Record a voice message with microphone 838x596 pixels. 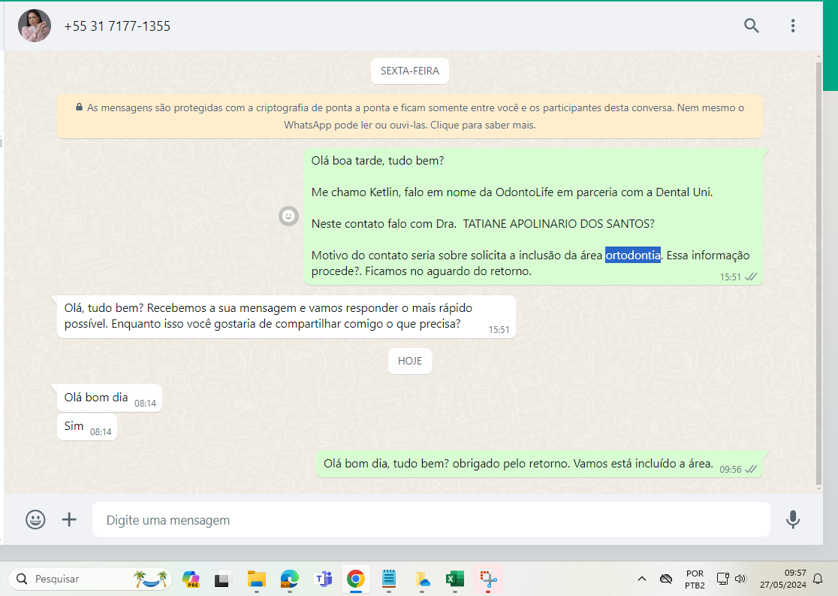(x=792, y=519)
